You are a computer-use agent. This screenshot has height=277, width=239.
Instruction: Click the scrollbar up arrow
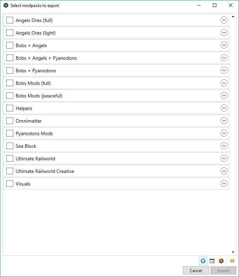pyautogui.click(x=233, y=16)
